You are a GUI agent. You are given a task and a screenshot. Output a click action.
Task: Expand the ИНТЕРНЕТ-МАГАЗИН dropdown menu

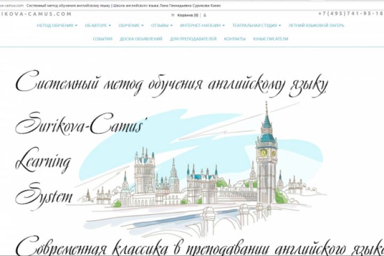(x=202, y=25)
